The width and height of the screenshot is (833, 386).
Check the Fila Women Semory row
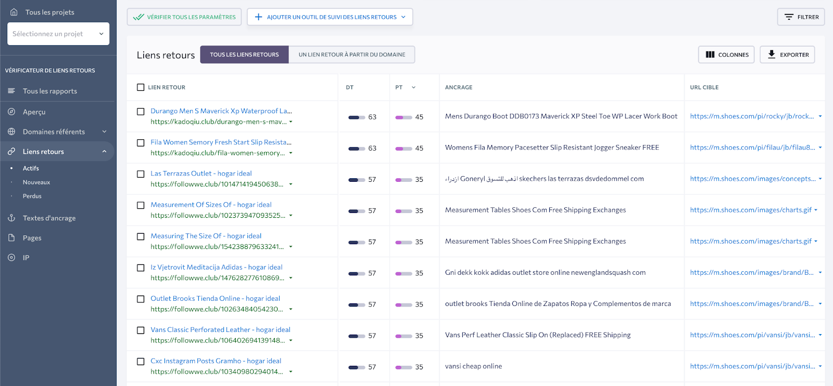point(141,142)
